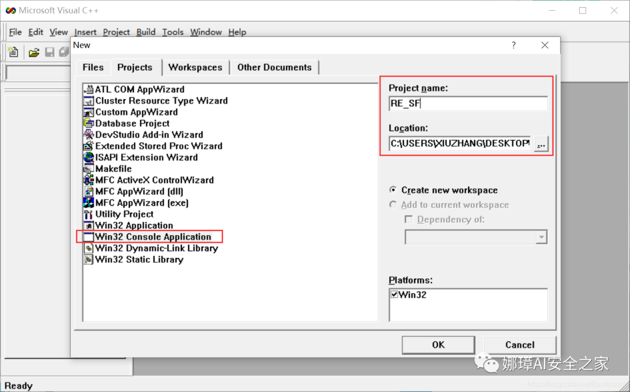Click the DevStudio Add-in Wizard icon

pos(89,135)
